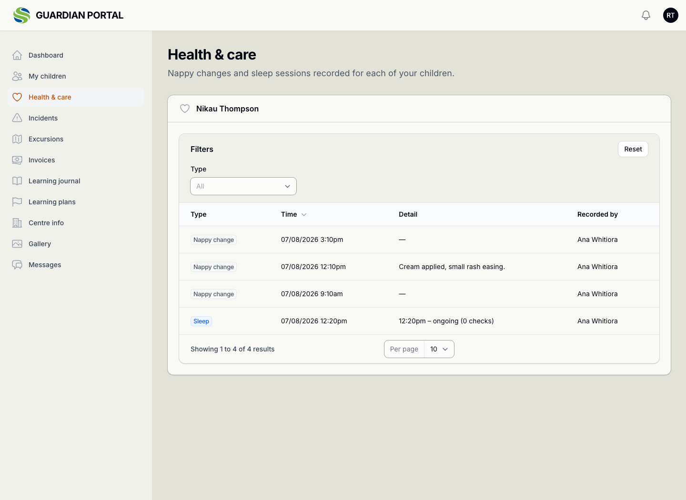Go to Dashboard in the sidebar
Screen dimensions: 686x500
(x=76, y=55)
